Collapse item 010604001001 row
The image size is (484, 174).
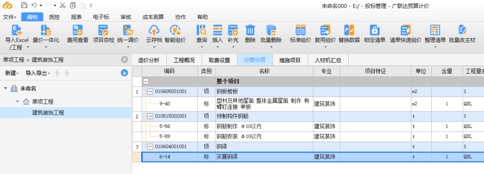click(150, 146)
